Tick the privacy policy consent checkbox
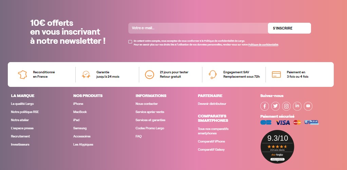 pos(130,42)
